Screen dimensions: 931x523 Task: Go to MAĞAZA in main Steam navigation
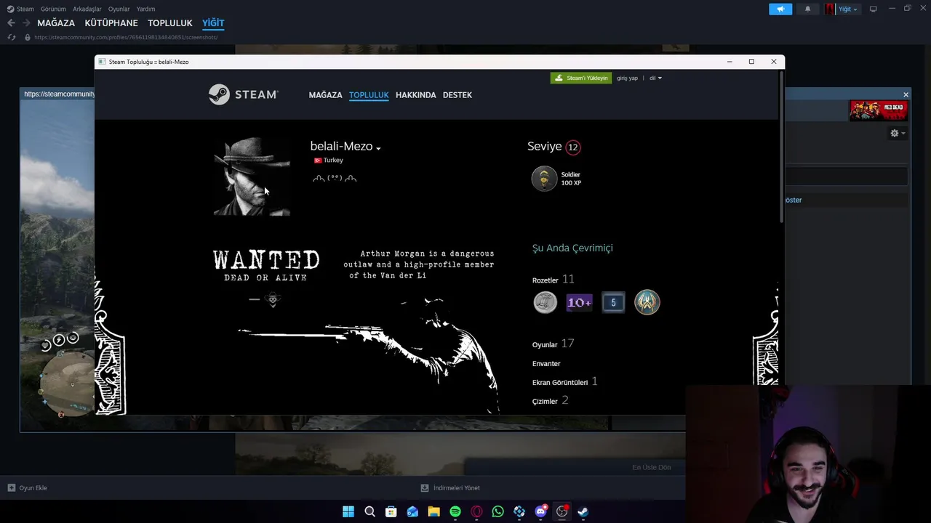[56, 23]
